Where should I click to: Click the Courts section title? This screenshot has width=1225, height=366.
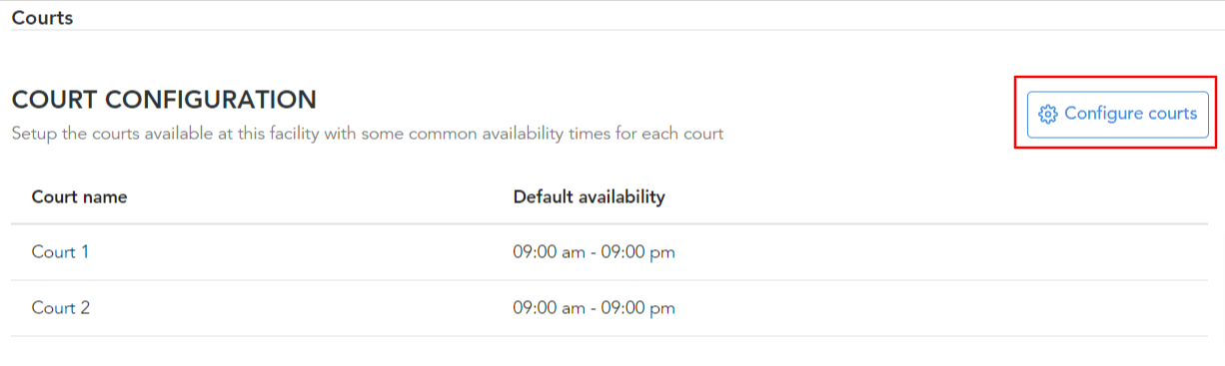(42, 18)
